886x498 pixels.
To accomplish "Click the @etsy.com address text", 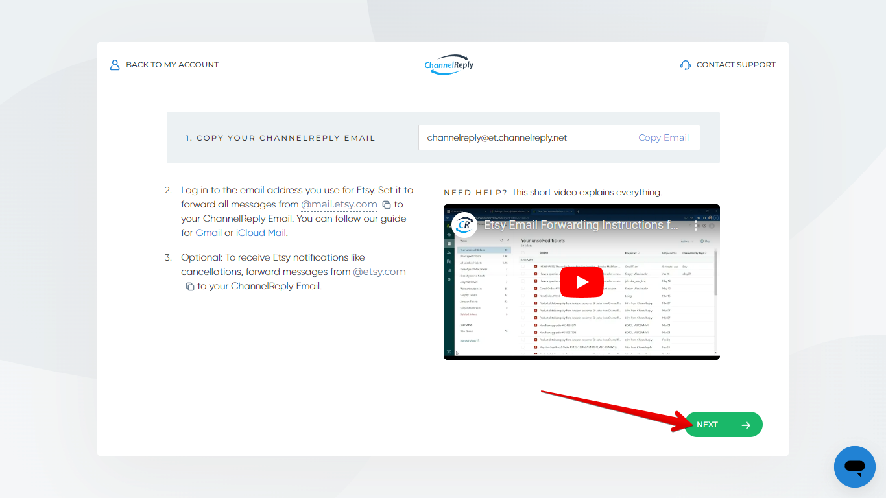I will tap(379, 272).
